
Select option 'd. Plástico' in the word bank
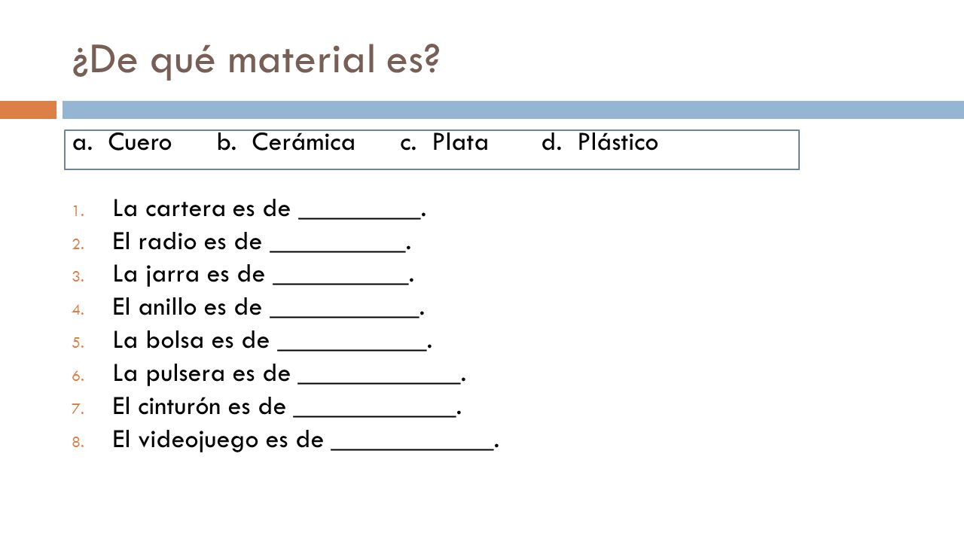599,142
